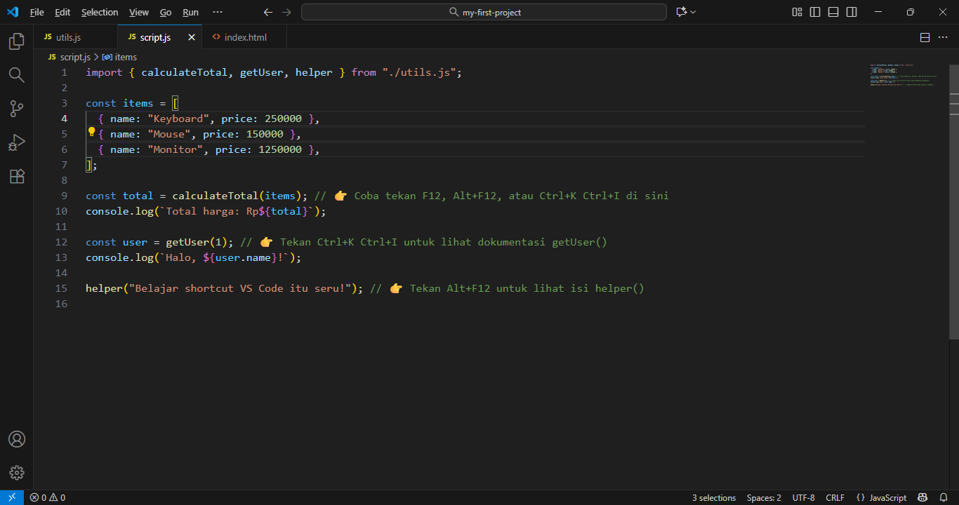Click the Split Editor icon above the code
This screenshot has width=959, height=505.
point(925,37)
